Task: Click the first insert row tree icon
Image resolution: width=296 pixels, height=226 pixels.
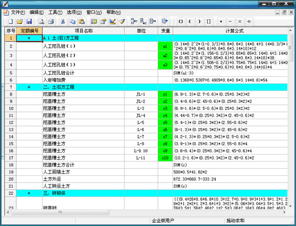Action: pyautogui.click(x=134, y=22)
